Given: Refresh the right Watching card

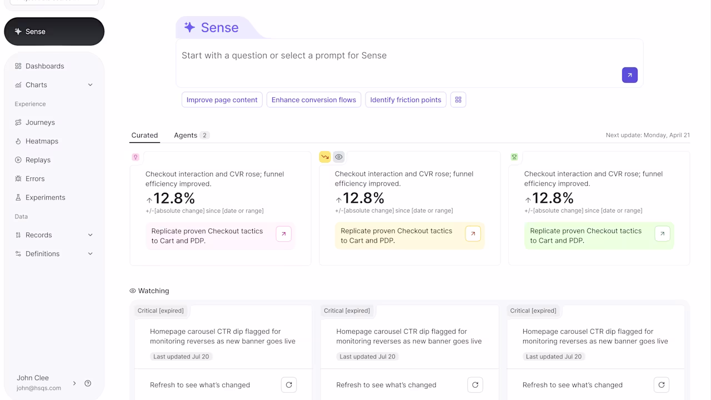Looking at the screenshot, I should (x=662, y=385).
